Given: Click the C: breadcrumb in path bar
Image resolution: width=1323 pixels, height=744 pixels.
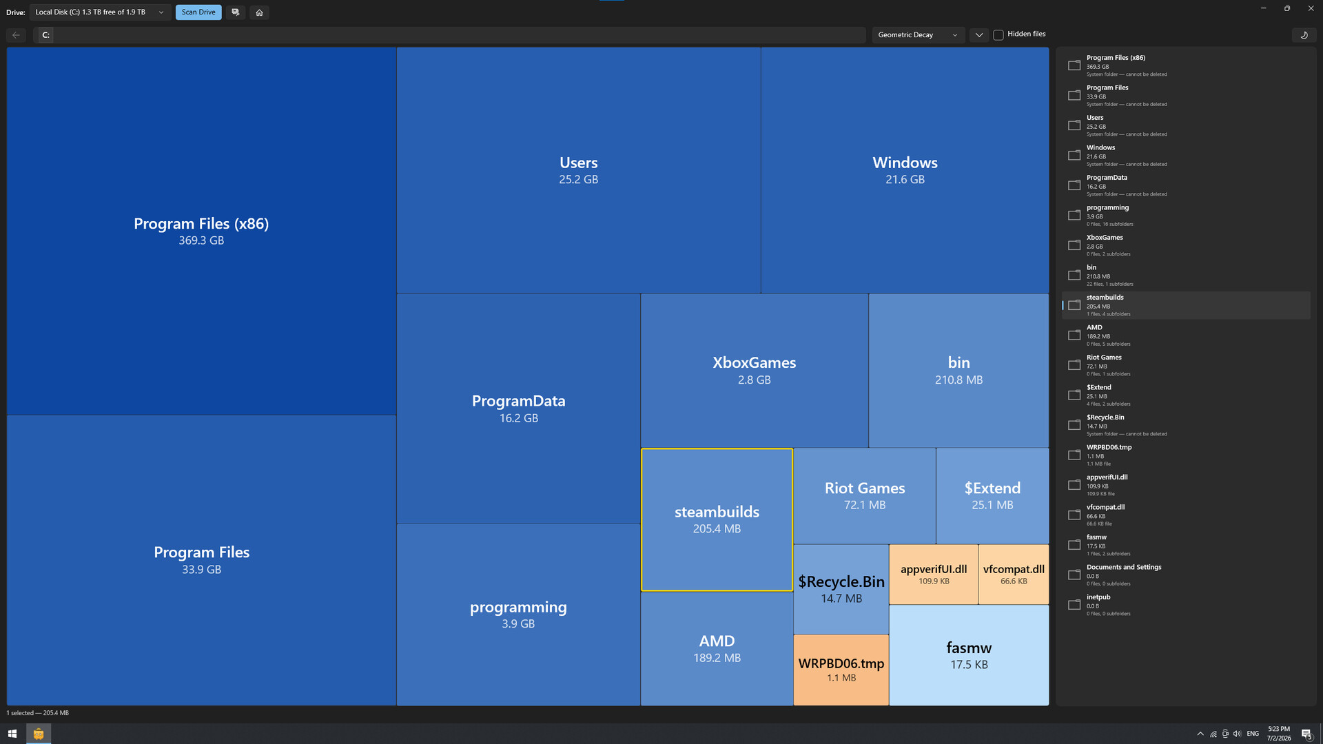Looking at the screenshot, I should tap(45, 35).
